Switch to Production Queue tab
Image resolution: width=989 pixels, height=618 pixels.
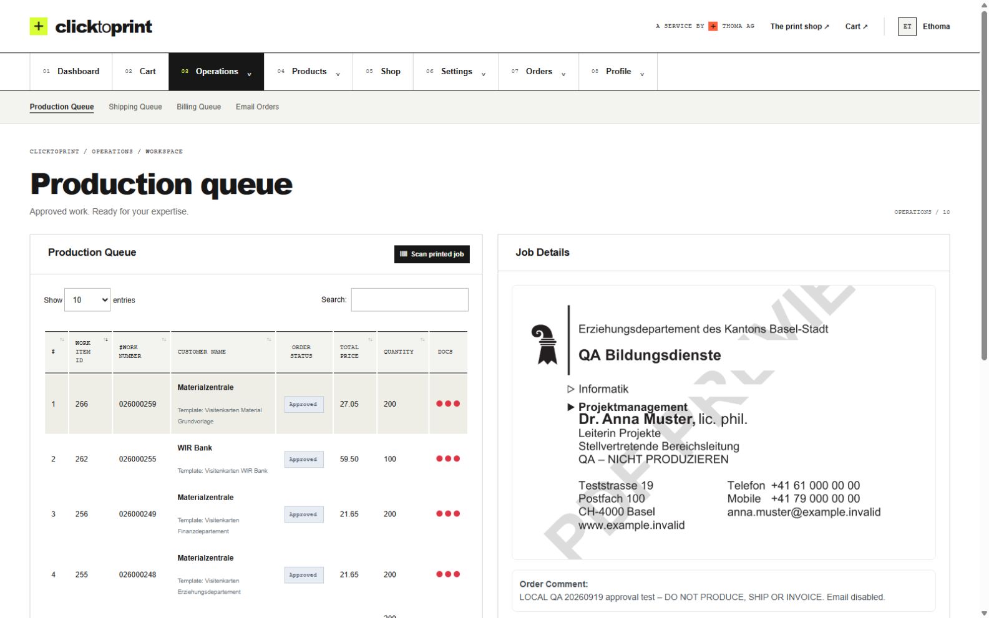pyautogui.click(x=62, y=107)
